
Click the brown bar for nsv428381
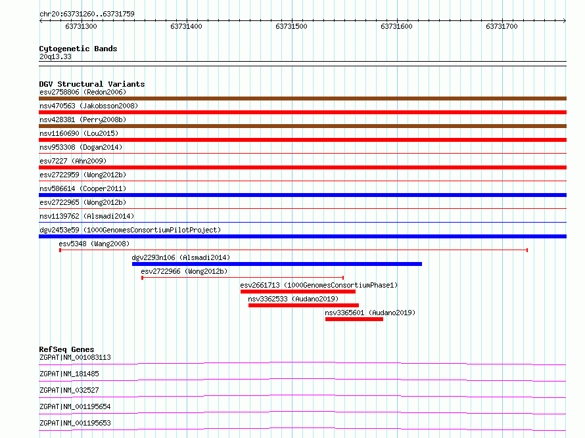(302, 126)
